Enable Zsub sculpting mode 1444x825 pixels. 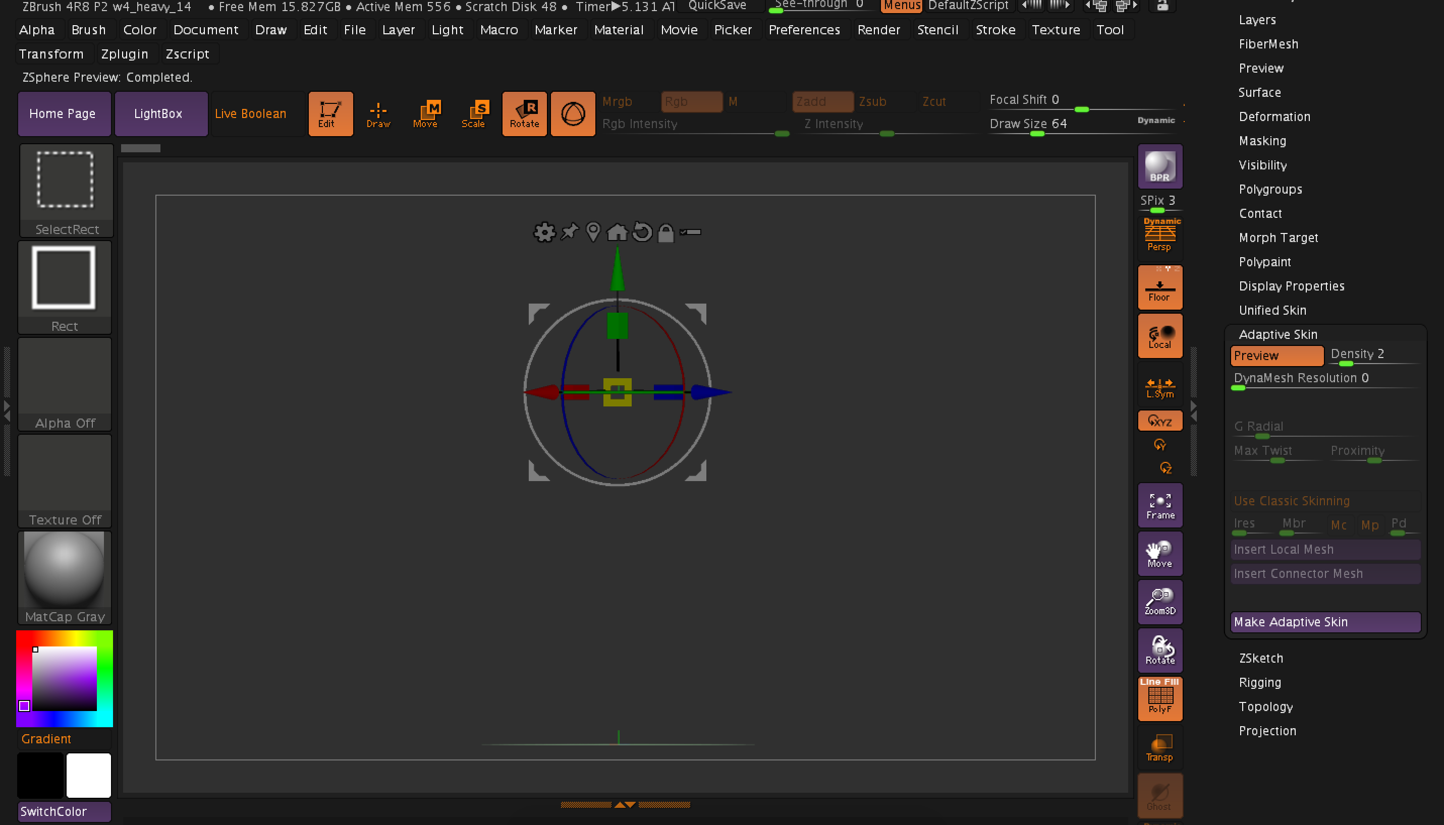point(872,101)
